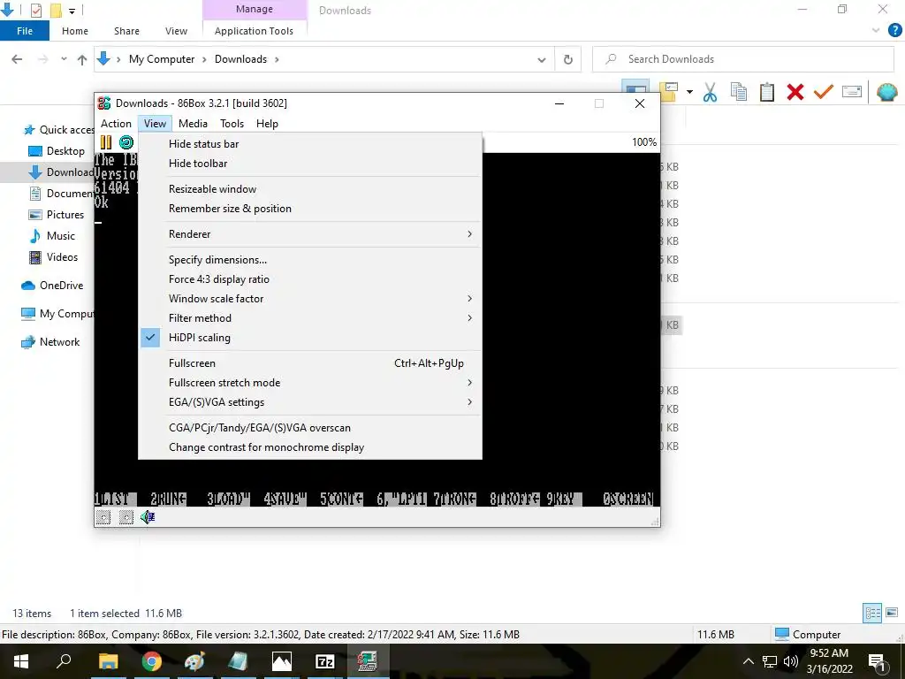The width and height of the screenshot is (905, 679).
Task: Open the address bar history dropdown
Action: tap(542, 59)
